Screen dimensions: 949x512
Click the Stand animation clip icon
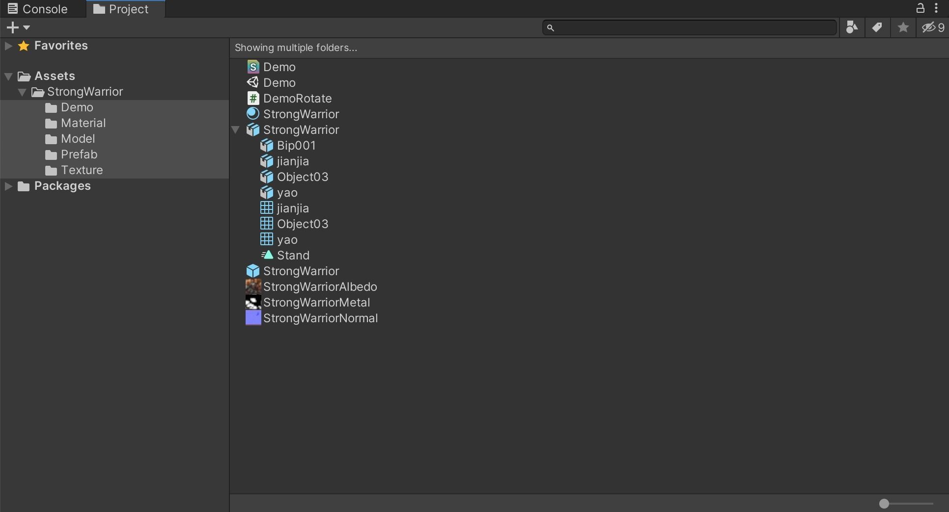click(267, 256)
